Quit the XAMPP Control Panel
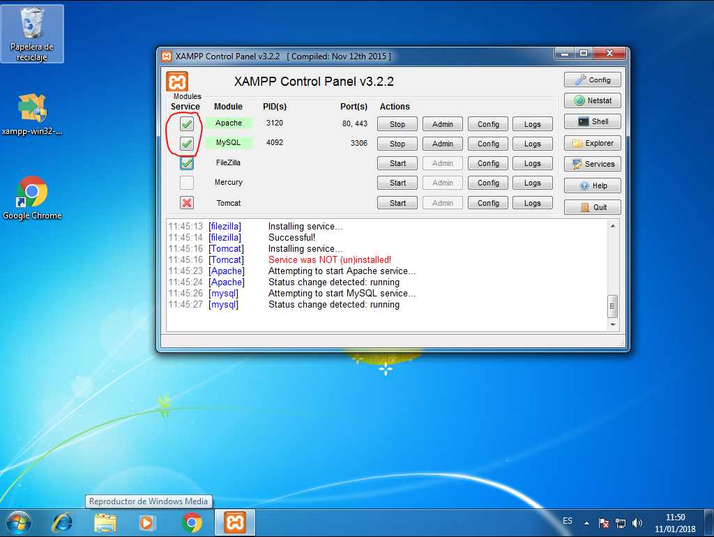The width and height of the screenshot is (714, 537). point(591,206)
